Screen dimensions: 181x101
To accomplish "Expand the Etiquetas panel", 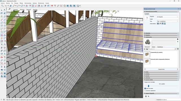I will 161,35.
